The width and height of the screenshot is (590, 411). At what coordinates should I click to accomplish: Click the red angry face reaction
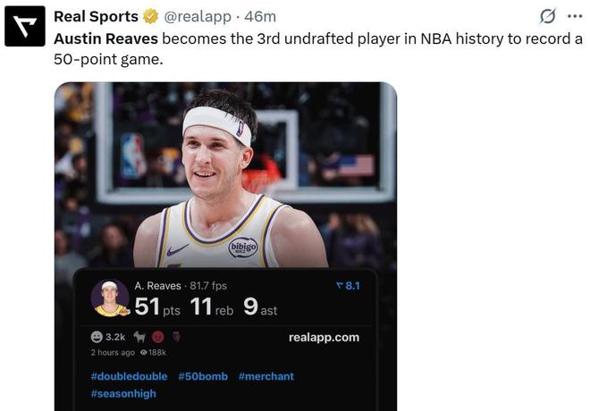[158, 337]
